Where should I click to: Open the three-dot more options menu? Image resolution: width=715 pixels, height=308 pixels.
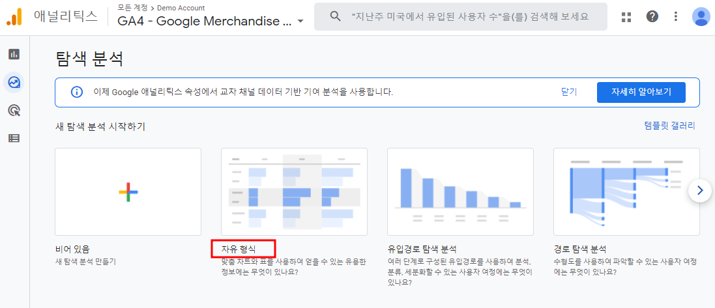click(x=676, y=17)
